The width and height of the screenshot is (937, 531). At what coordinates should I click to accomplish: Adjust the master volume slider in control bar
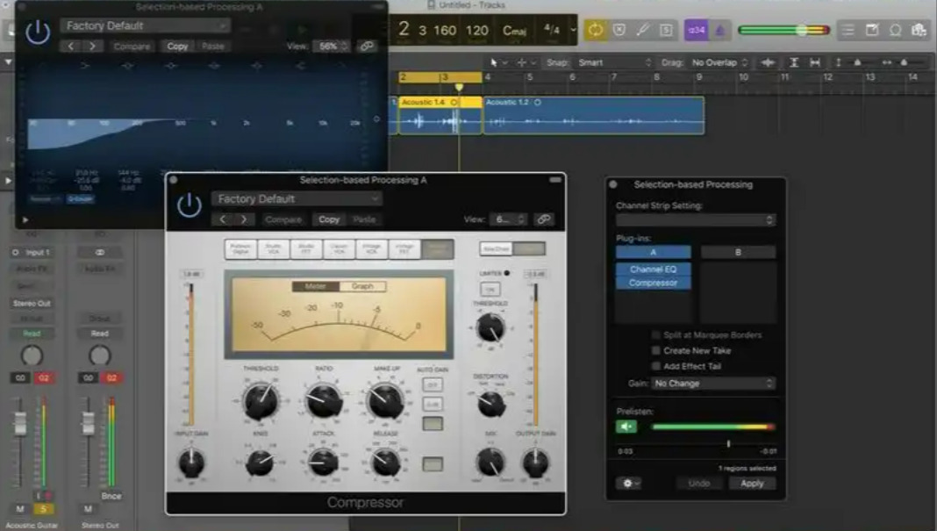coord(802,30)
